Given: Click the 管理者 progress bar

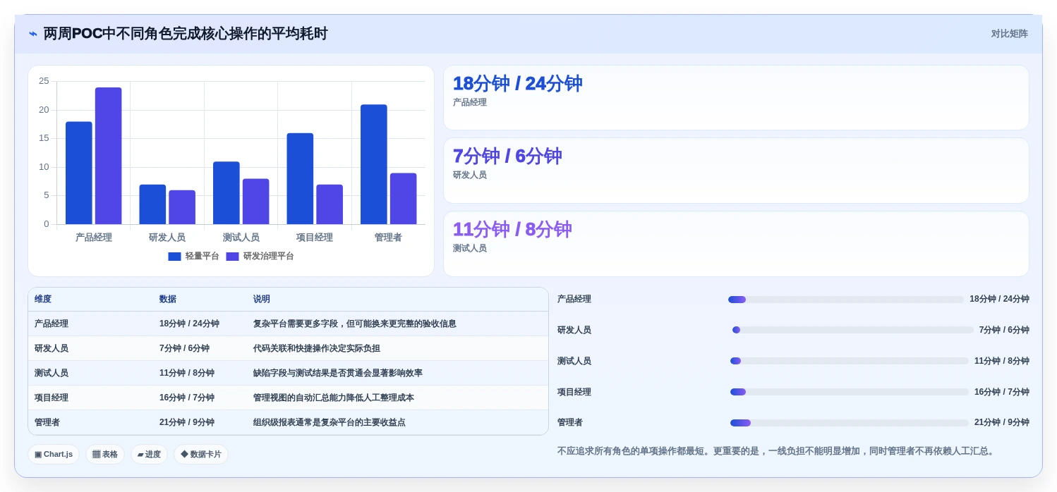Looking at the screenshot, I should coord(850,423).
